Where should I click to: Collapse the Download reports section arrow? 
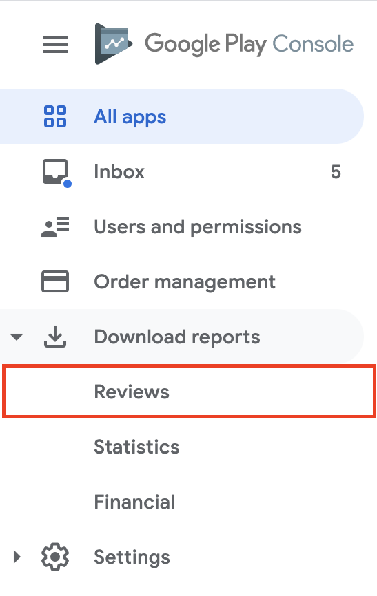(17, 337)
